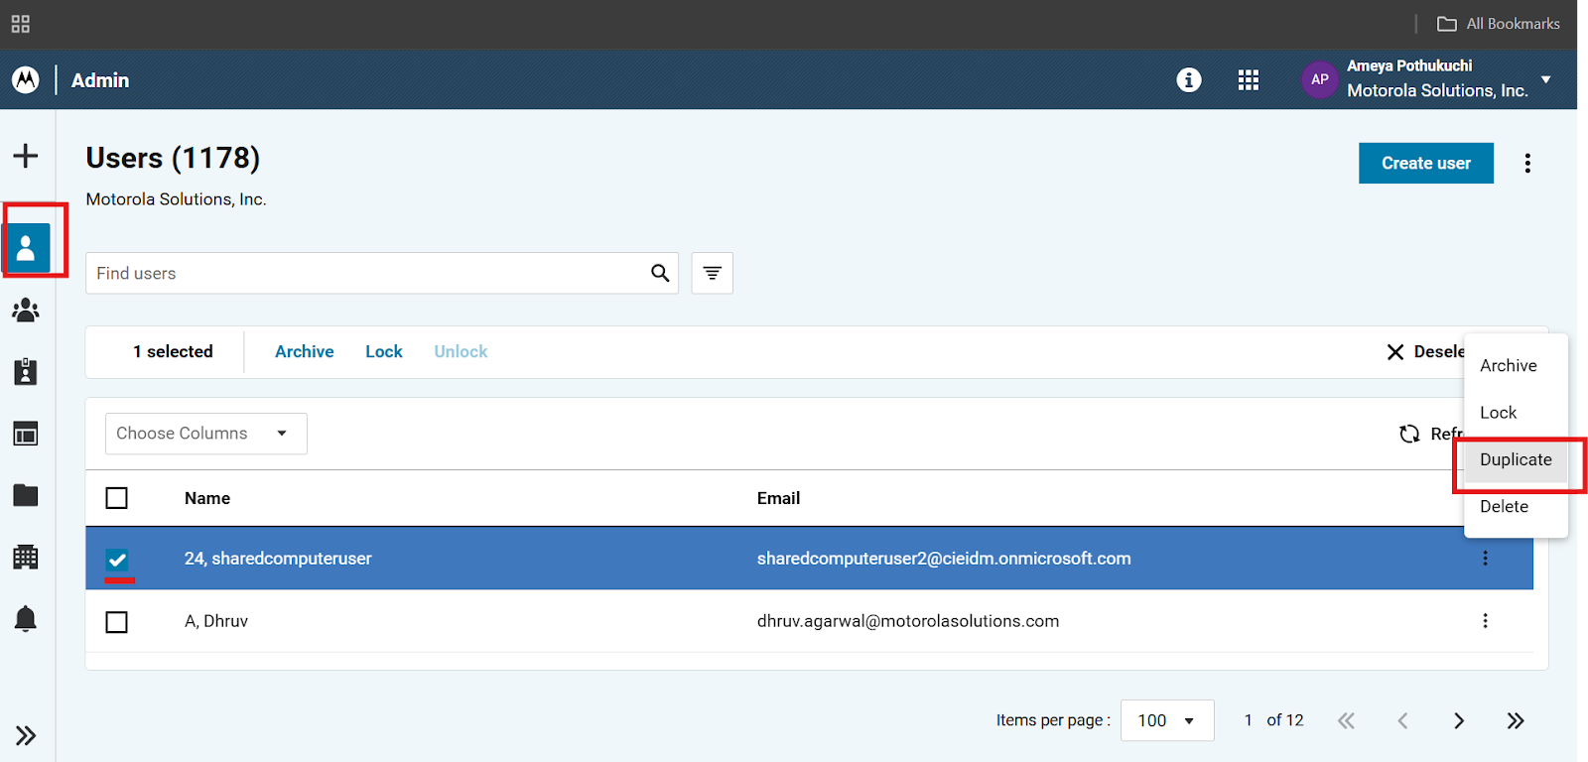The image size is (1588, 762).
Task: Open the apps grid launcher icon
Action: point(1249,80)
